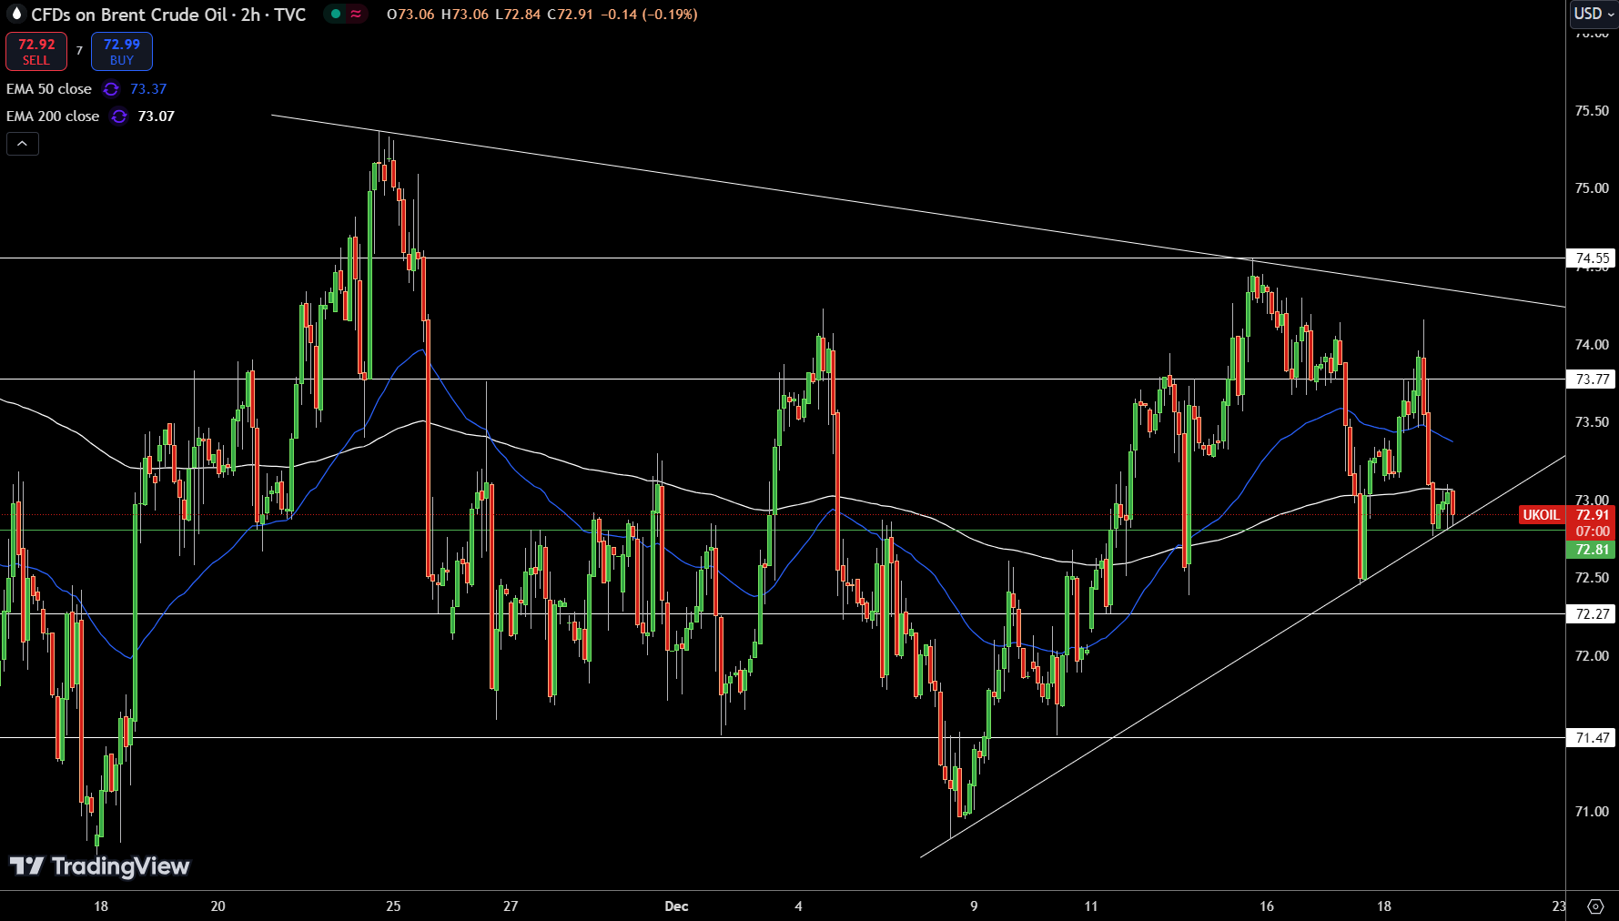Click the green 72.81 price label

pyautogui.click(x=1593, y=549)
